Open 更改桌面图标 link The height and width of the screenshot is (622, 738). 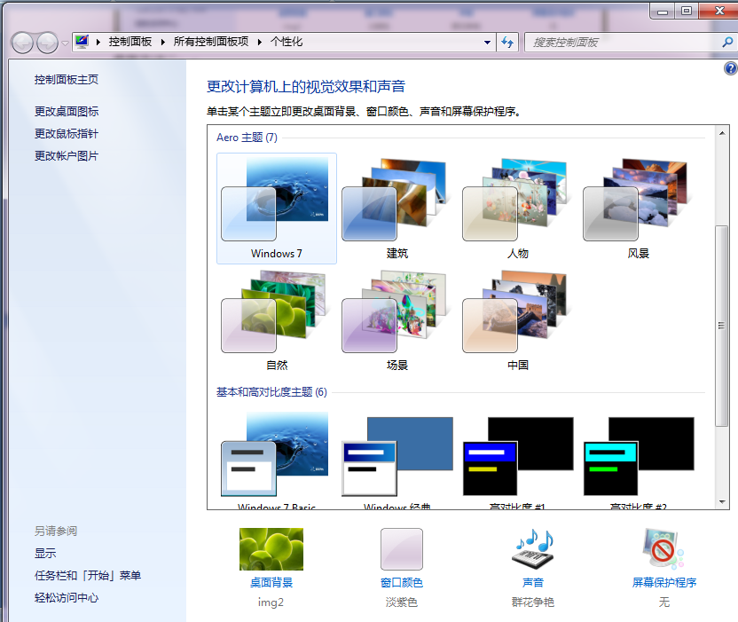[x=67, y=112]
